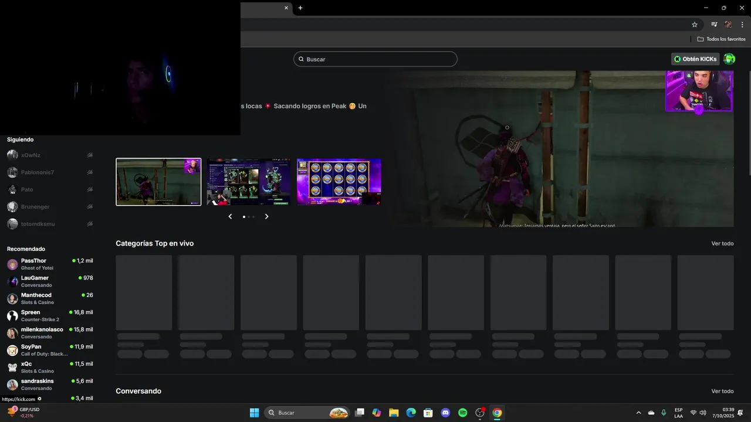This screenshot has height=422, width=751.
Task: Bookmark this page with the star icon
Action: [x=695, y=25]
